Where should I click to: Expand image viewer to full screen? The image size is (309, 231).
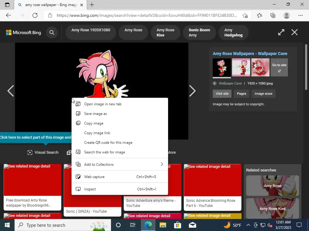(281, 32)
